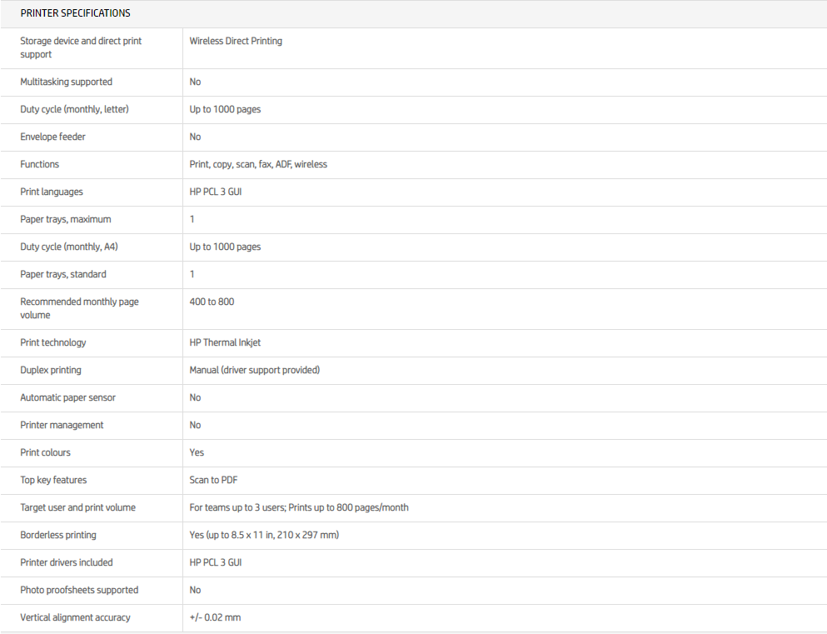
Task: Click "Manual (driver support provided)" duplex value
Action: pyautogui.click(x=254, y=370)
